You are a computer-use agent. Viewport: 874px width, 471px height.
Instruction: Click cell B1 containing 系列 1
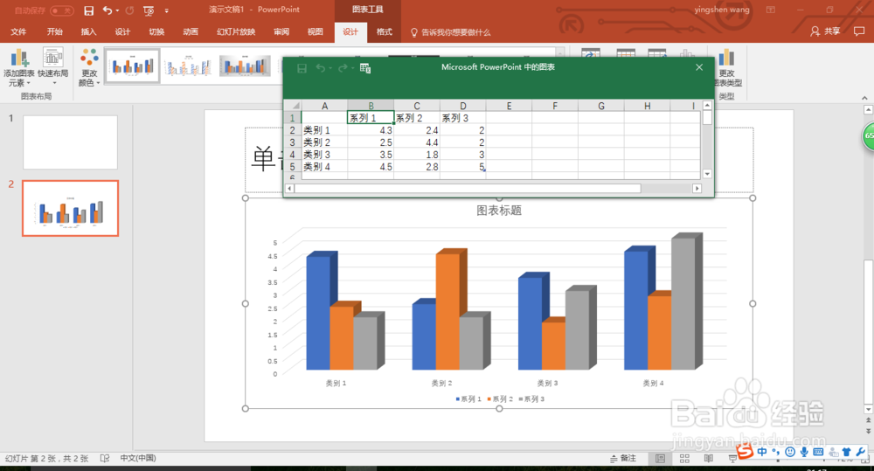pos(371,118)
